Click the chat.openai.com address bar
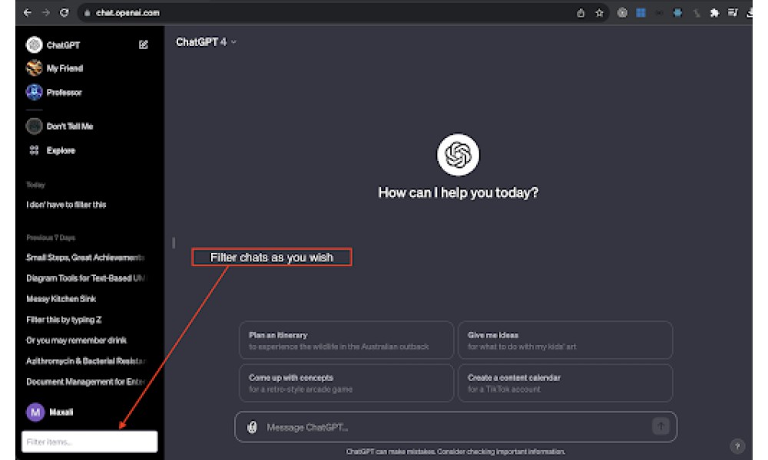 tap(343, 13)
